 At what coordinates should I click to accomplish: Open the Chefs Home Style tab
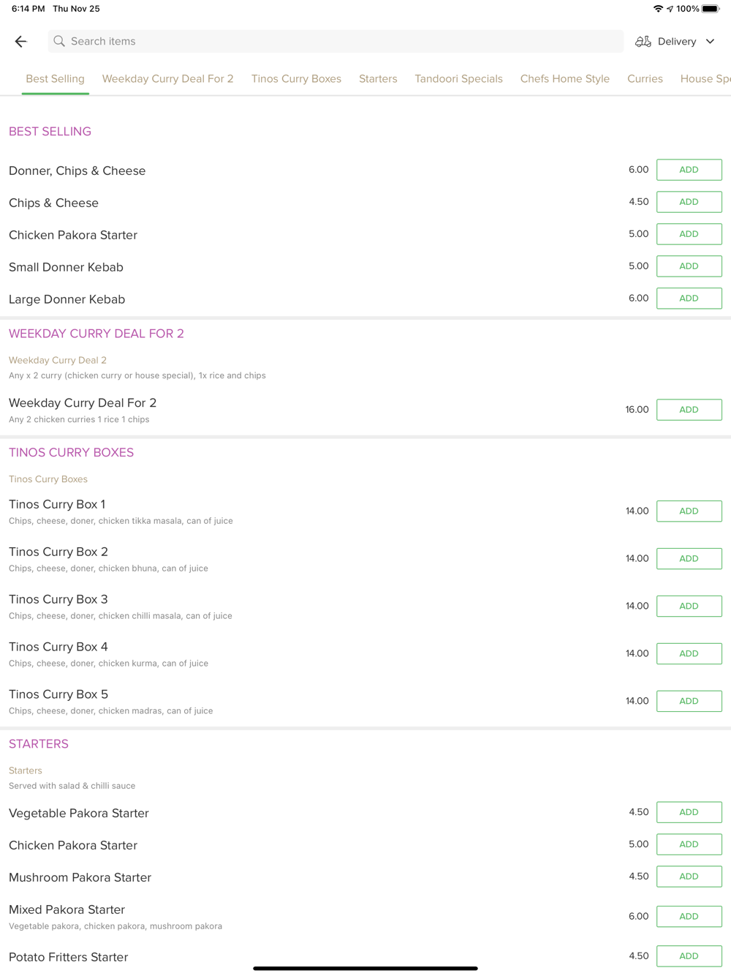click(x=564, y=79)
